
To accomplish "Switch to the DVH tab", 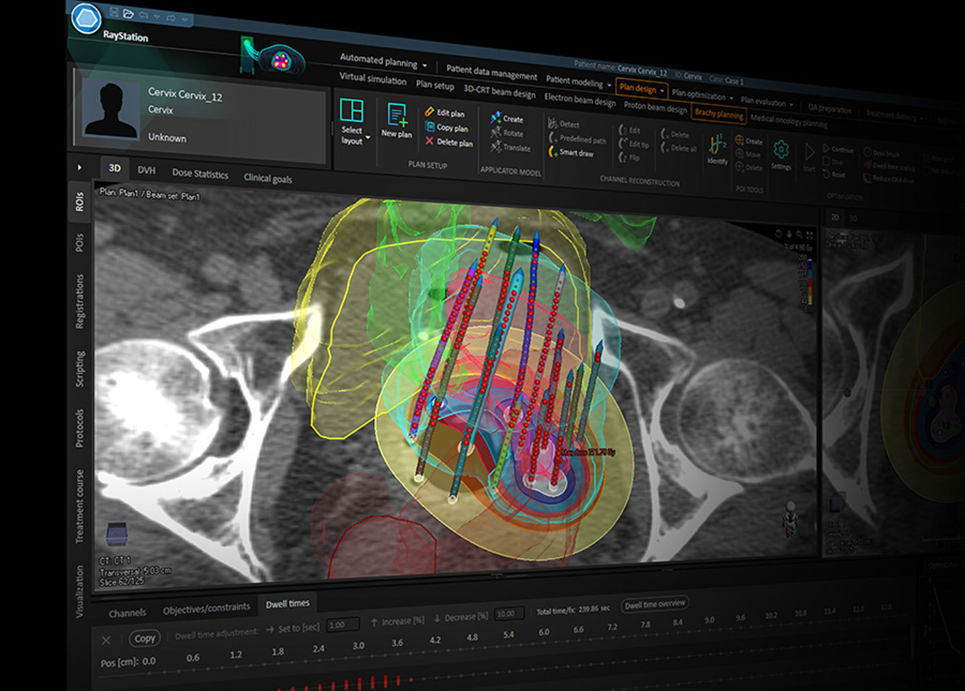I will 146,170.
